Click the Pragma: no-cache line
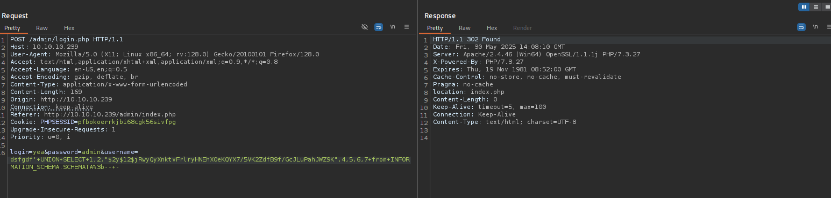This screenshot has height=198, width=831. (463, 85)
